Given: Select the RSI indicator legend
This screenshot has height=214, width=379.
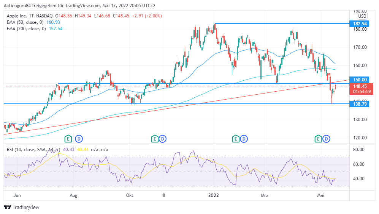Looking at the screenshot, I should [33, 150].
